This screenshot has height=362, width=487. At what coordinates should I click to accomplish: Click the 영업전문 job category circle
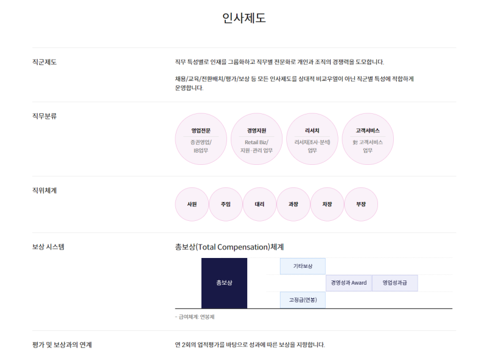coord(200,139)
